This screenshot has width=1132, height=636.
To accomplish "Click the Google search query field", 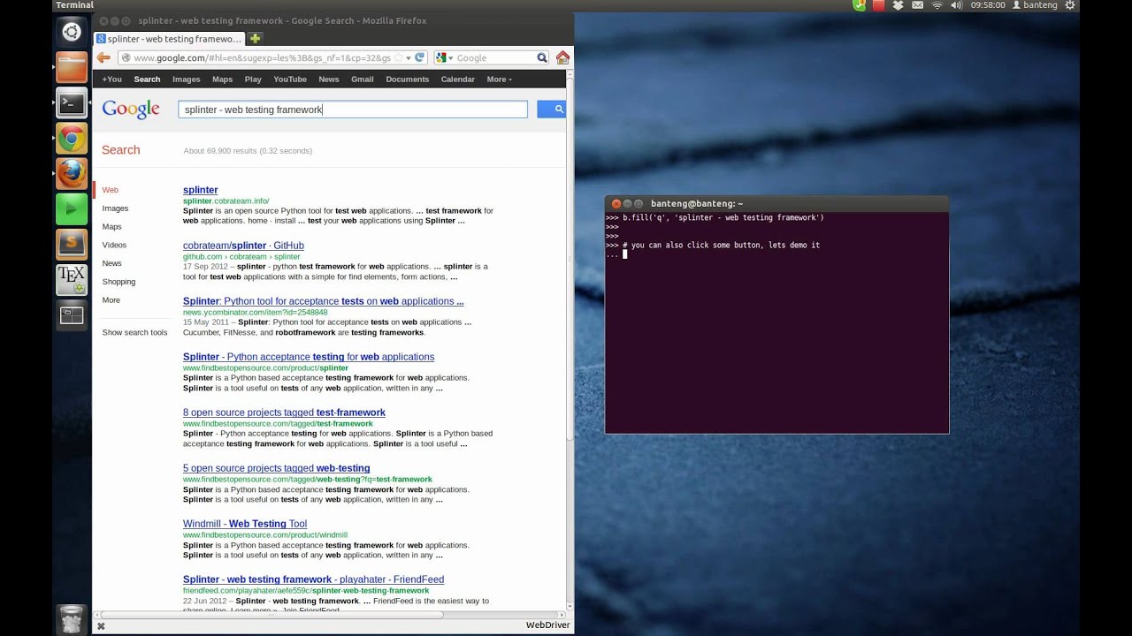I will click(353, 110).
